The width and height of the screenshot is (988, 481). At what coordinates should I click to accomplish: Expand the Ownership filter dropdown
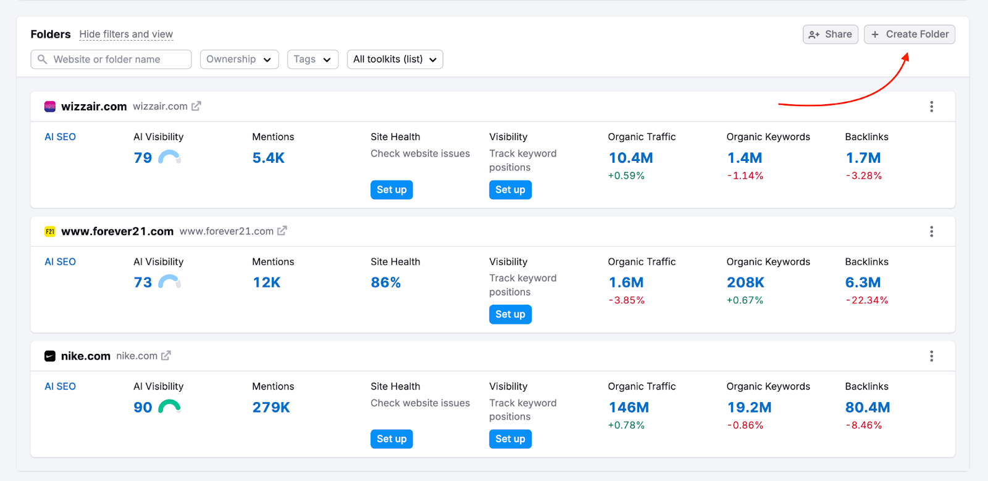(x=239, y=59)
